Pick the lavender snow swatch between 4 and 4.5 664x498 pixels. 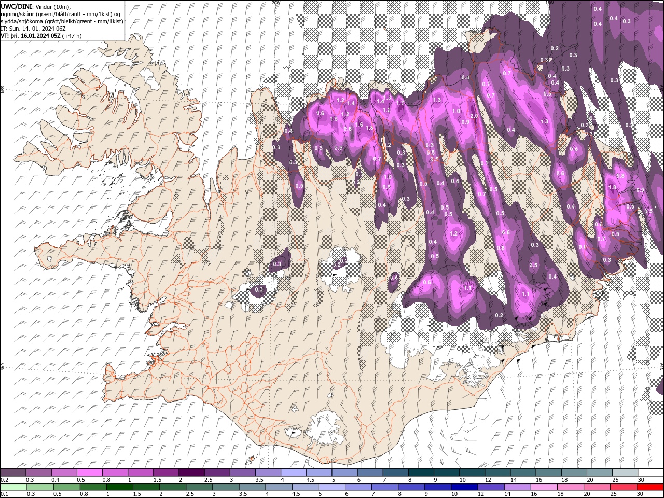coord(294,473)
